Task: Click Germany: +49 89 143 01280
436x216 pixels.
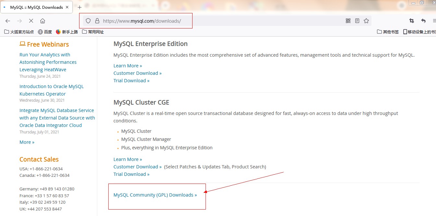Action: click(47, 189)
